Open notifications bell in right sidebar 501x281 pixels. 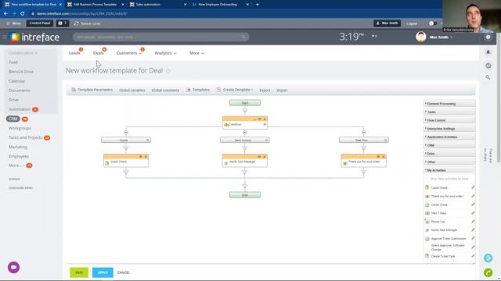click(488, 52)
